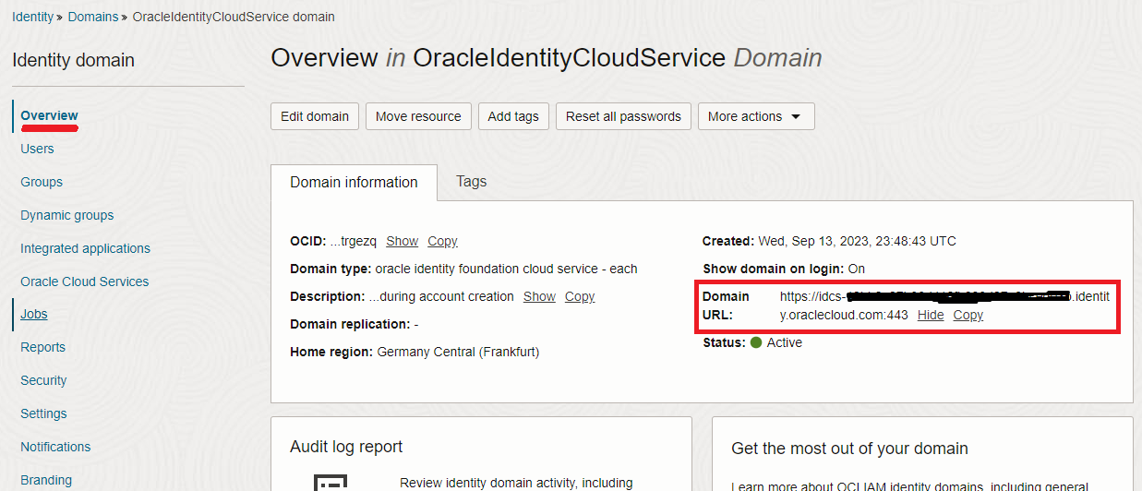This screenshot has width=1142, height=491.
Task: Click the Add tags button
Action: [x=513, y=116]
